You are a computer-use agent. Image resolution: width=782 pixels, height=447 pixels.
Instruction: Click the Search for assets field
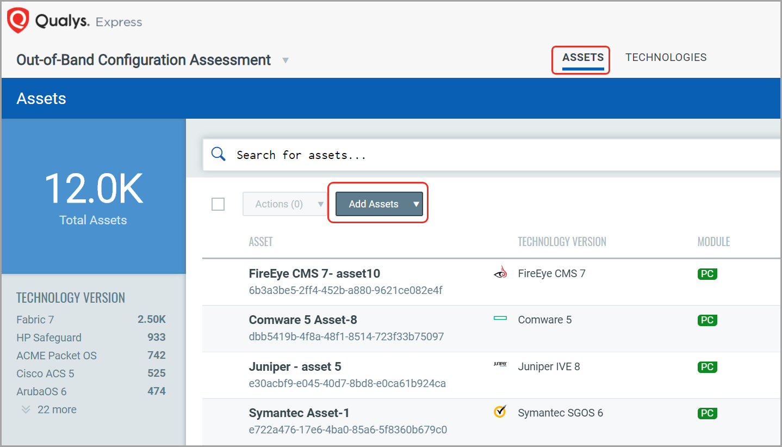coord(492,155)
